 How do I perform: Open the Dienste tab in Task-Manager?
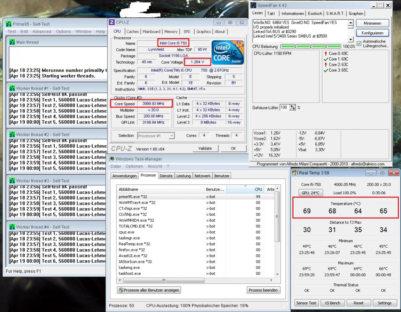tap(166, 176)
